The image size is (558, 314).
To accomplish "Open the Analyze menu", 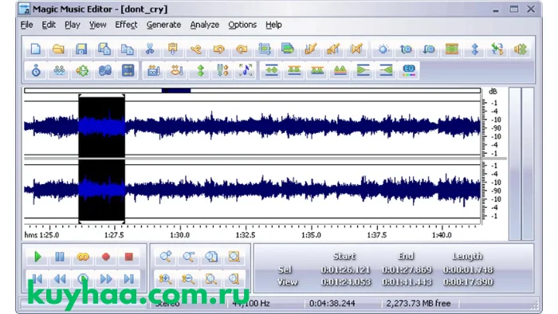I will pyautogui.click(x=205, y=25).
